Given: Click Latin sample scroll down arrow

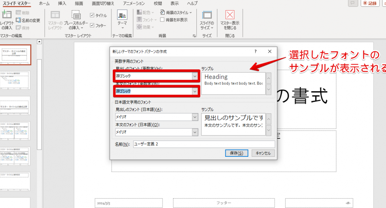Looking at the screenshot, I should pyautogui.click(x=269, y=89).
